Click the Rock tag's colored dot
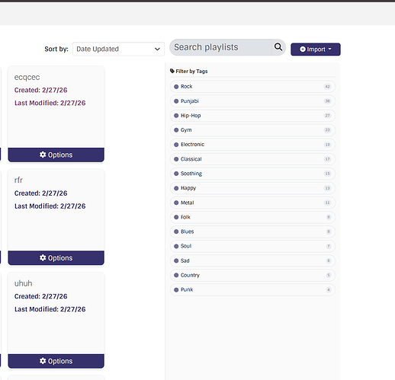 176,87
